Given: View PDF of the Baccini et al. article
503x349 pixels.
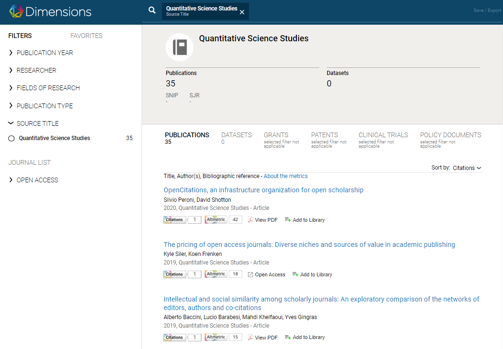Looking at the screenshot, I should [263, 338].
